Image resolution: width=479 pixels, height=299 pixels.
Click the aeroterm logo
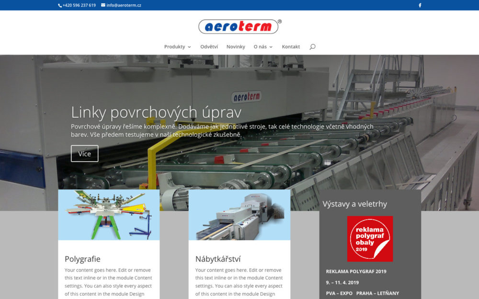coord(239,27)
